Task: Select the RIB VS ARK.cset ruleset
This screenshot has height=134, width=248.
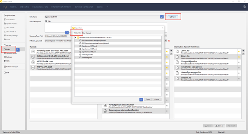Action: (50, 68)
